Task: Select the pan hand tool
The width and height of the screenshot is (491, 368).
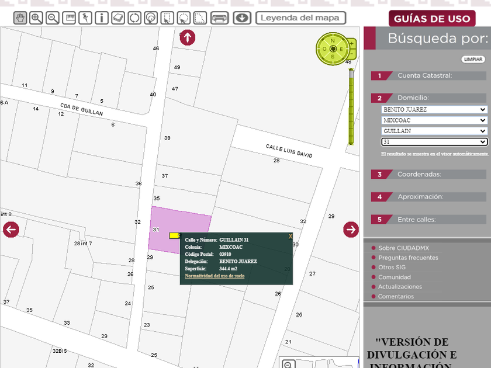Action: [20, 18]
